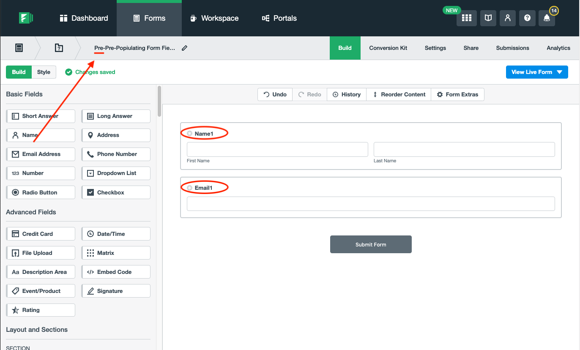The height and width of the screenshot is (350, 580).
Task: Switch to the Submissions tab
Action: (512, 48)
